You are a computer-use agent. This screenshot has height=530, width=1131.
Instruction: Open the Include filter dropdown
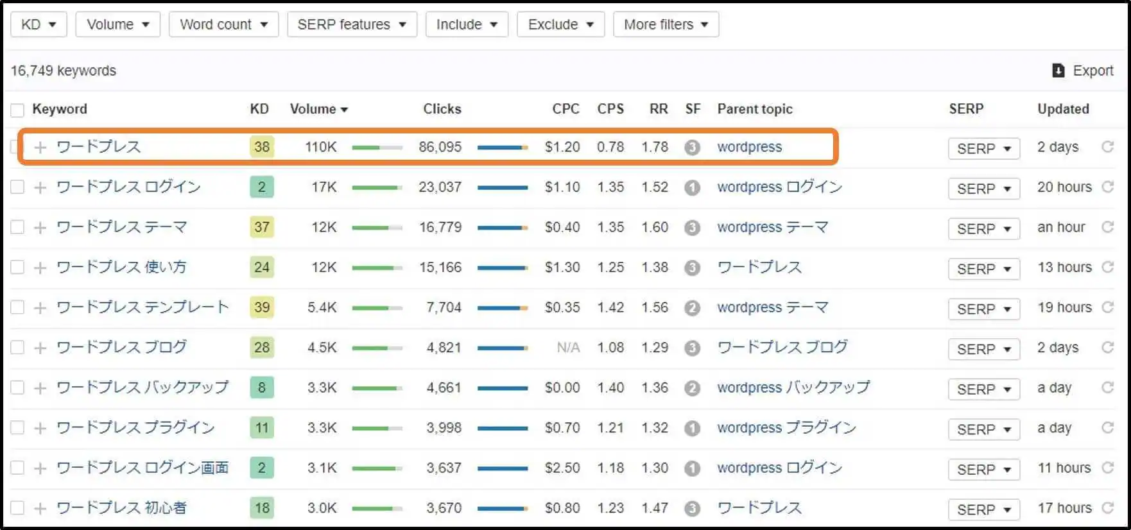[x=467, y=24]
